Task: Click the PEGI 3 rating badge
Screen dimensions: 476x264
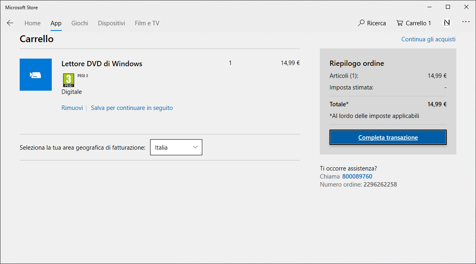Action: click(69, 80)
